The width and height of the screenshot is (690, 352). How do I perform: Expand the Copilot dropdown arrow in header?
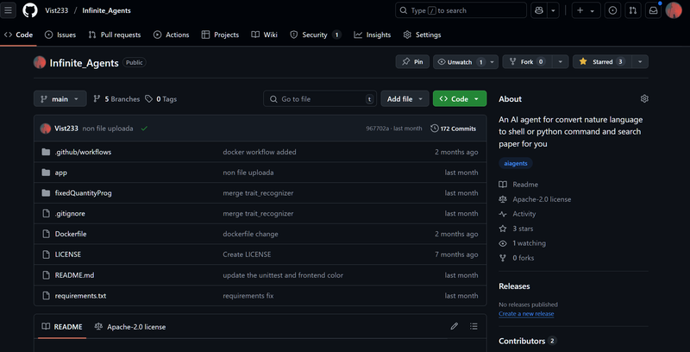click(x=553, y=10)
